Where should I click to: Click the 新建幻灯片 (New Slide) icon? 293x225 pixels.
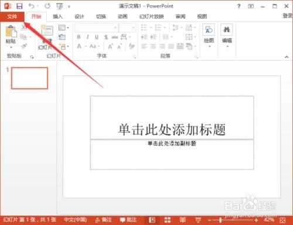click(47, 30)
